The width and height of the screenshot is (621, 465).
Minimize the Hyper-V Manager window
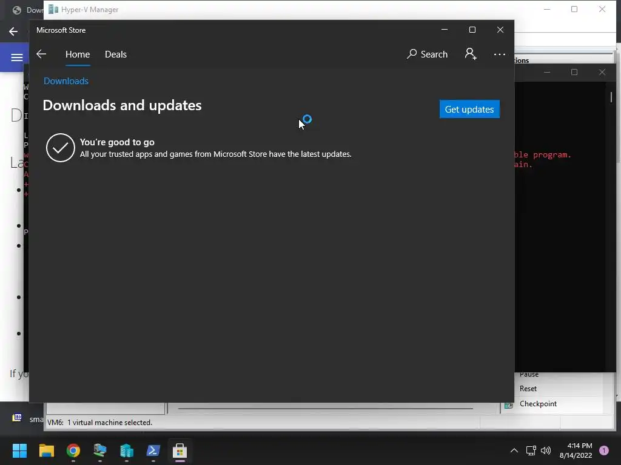coord(547,10)
